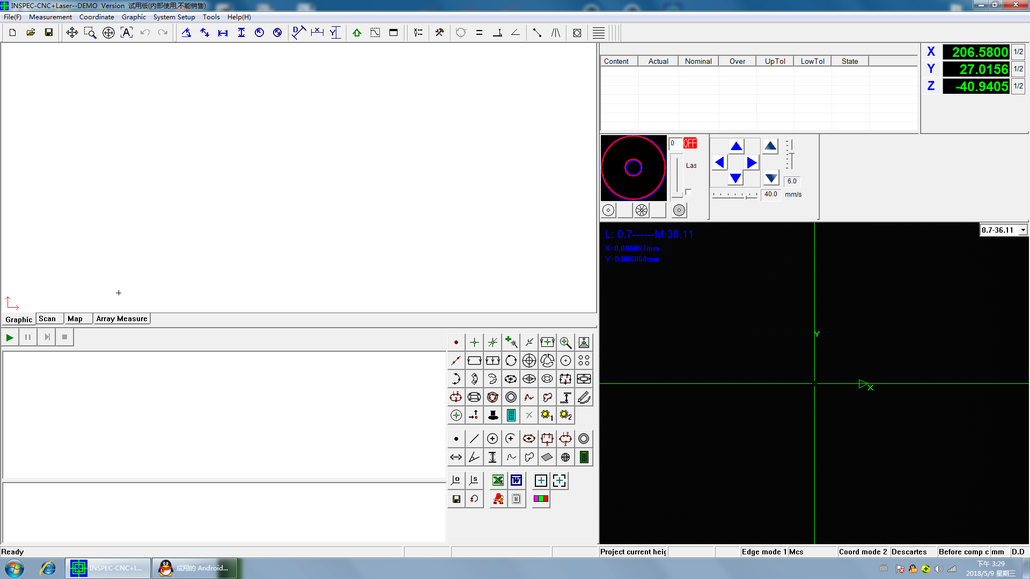This screenshot has width=1030, height=579.
Task: Click the RGB color bar icon
Action: (541, 499)
